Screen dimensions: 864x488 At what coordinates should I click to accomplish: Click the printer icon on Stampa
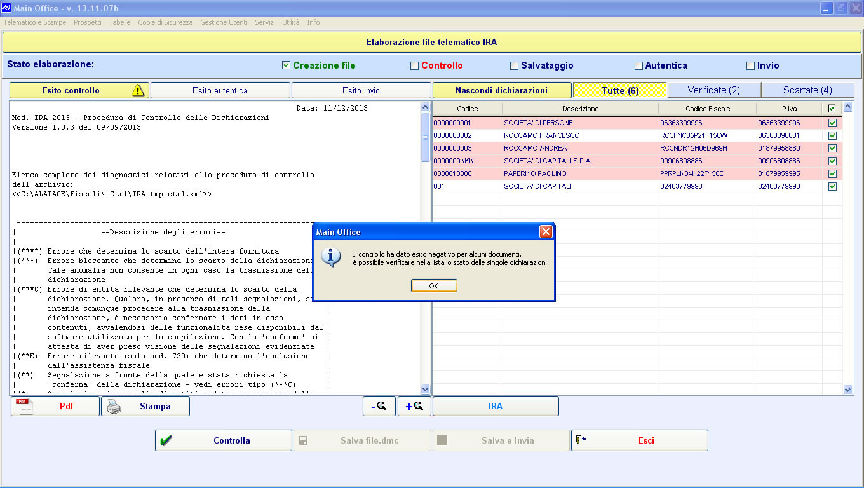coord(113,407)
